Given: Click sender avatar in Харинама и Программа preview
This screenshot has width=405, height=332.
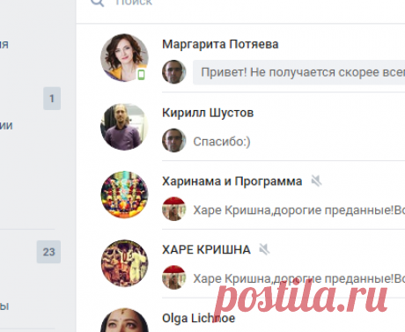Looking at the screenshot, I should (174, 209).
